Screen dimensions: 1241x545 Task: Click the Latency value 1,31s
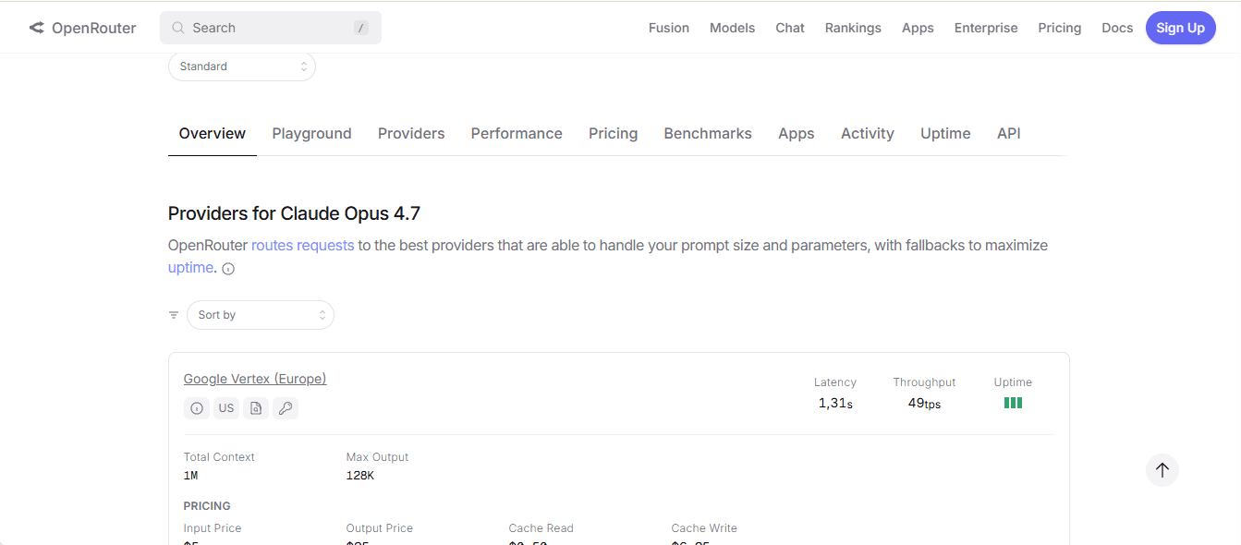[x=835, y=403]
